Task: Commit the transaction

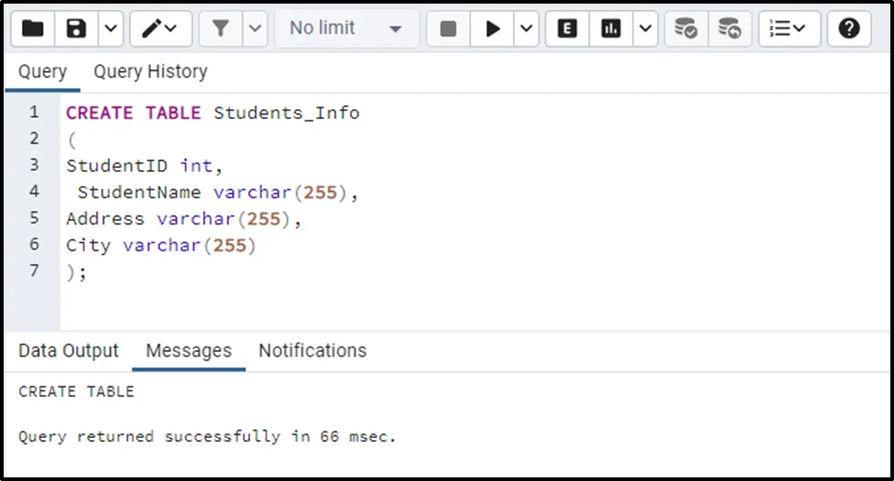Action: pyautogui.click(x=685, y=29)
